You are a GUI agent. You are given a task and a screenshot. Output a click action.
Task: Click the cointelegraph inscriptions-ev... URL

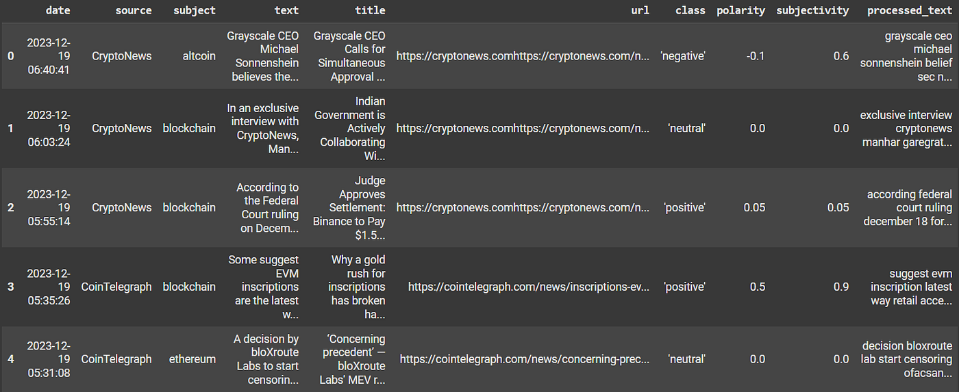pyautogui.click(x=529, y=287)
